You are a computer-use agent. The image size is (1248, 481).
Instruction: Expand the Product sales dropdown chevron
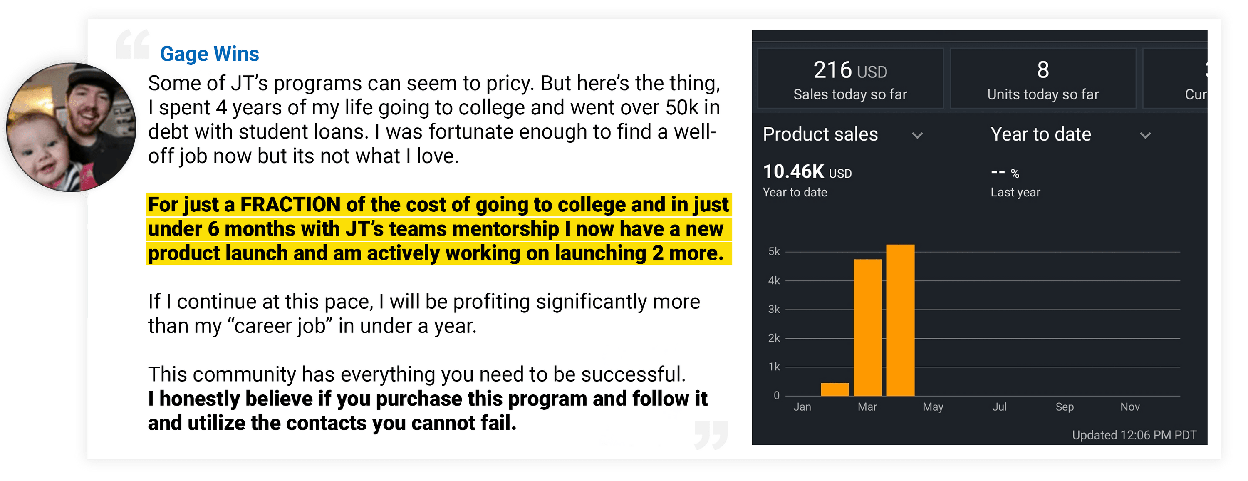917,135
